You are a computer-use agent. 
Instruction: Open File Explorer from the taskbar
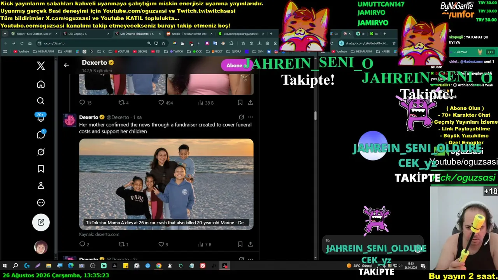(x=49, y=266)
